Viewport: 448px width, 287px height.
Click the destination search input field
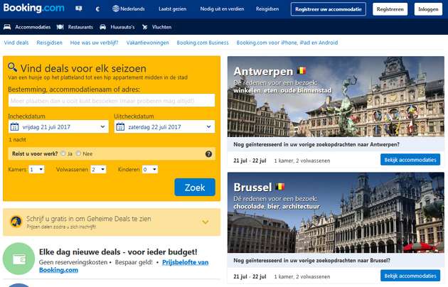[x=112, y=101]
